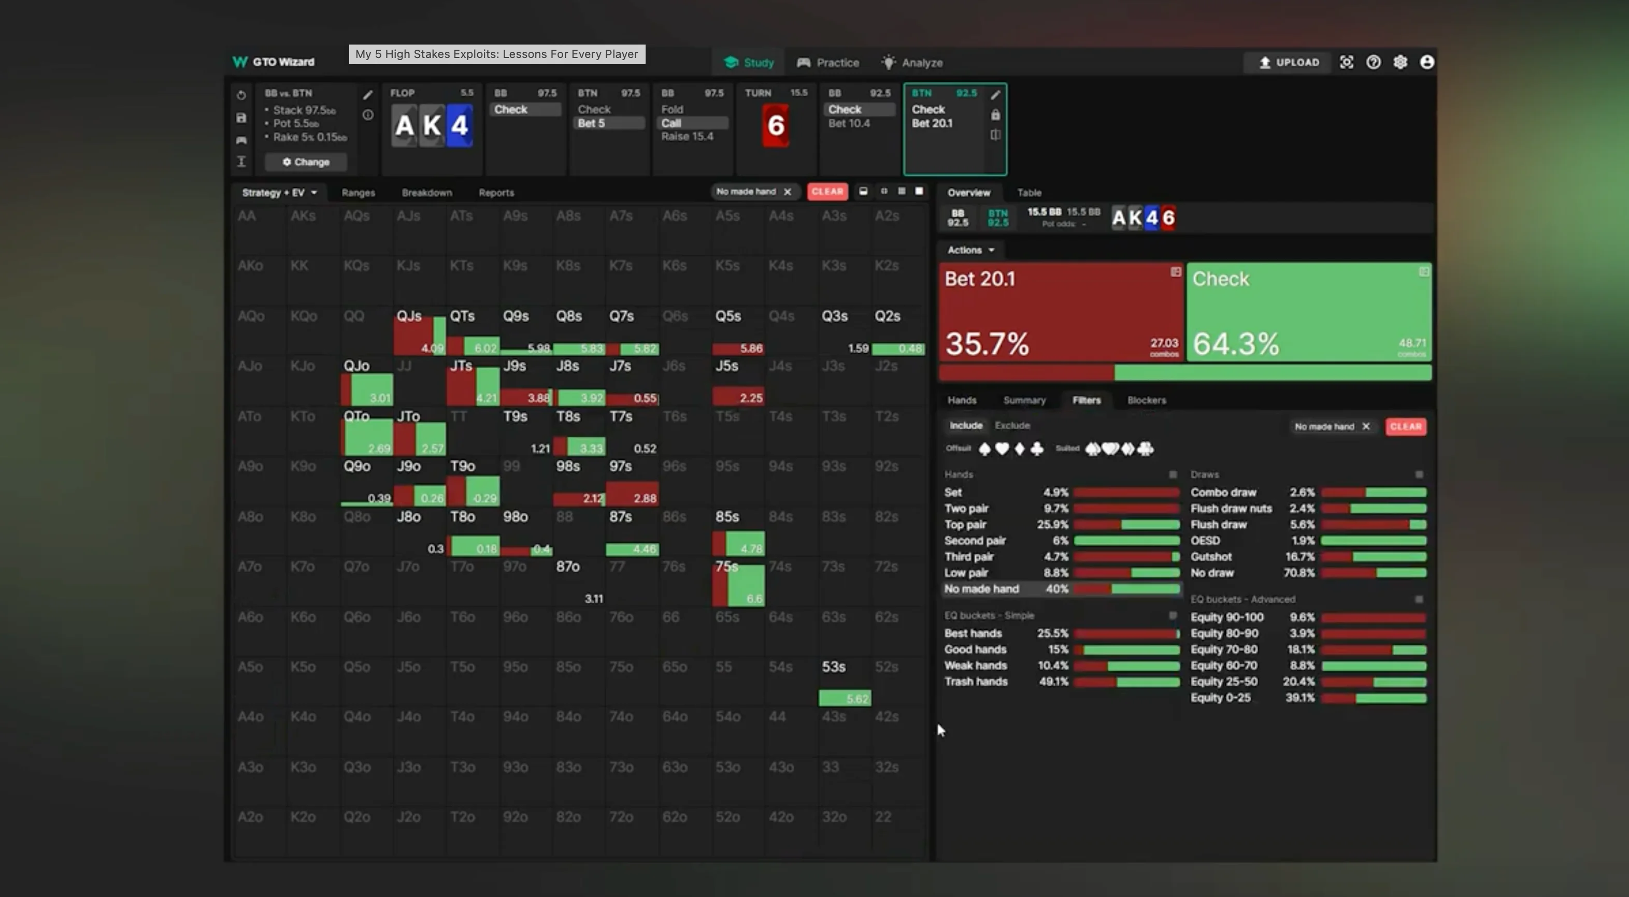
Task: Open the Strategy + EV dropdown
Action: click(279, 192)
